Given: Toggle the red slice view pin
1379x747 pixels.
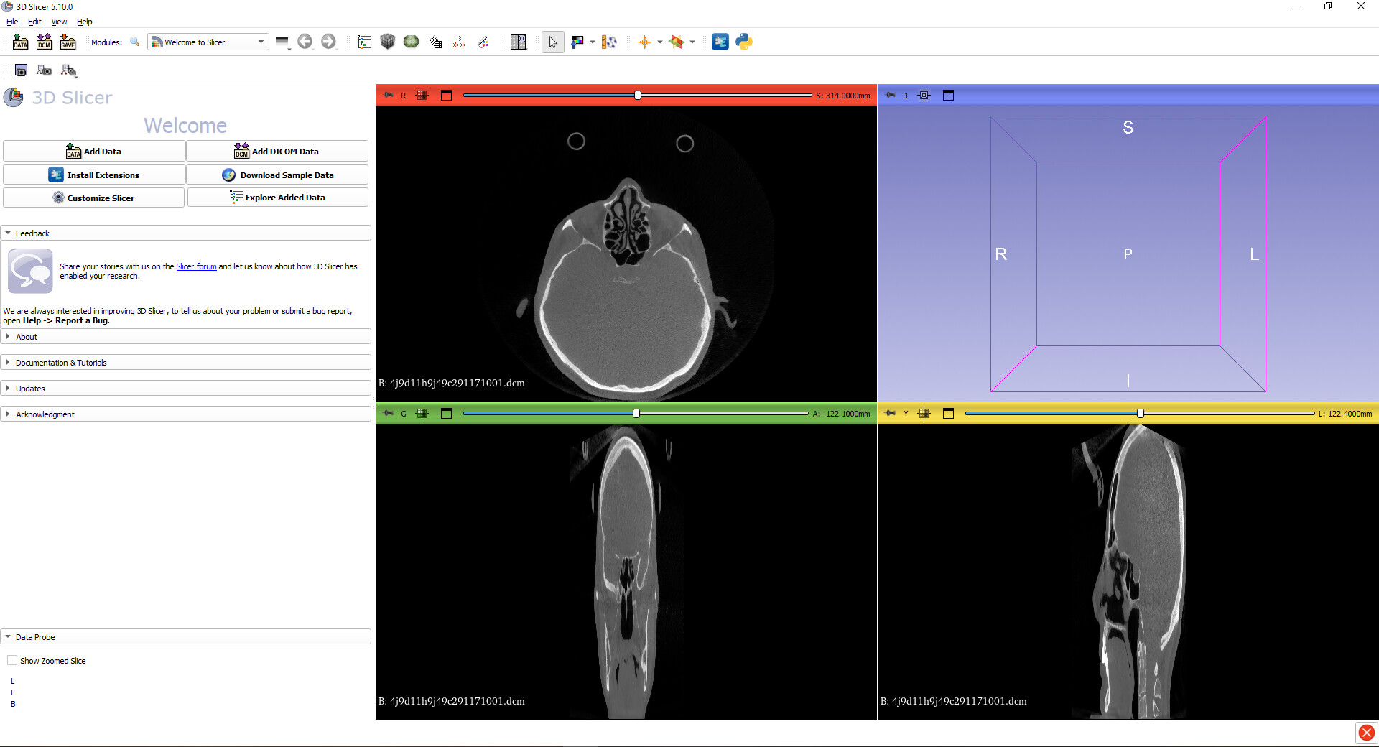Looking at the screenshot, I should click(x=389, y=95).
